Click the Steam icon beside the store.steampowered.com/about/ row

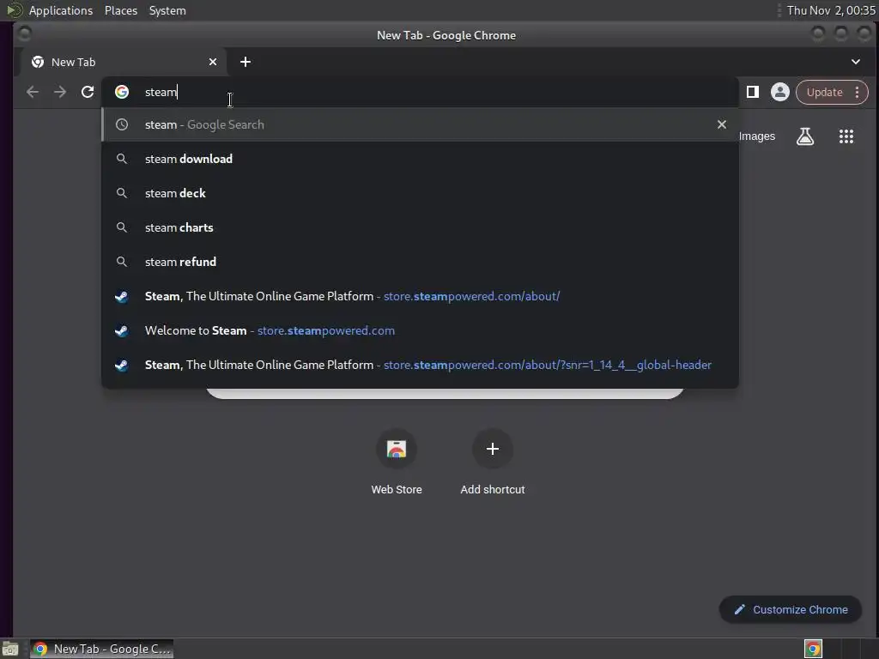[x=122, y=296]
